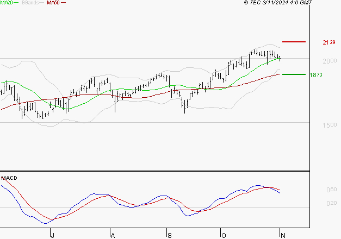Click the A month axis label

click(x=113, y=235)
